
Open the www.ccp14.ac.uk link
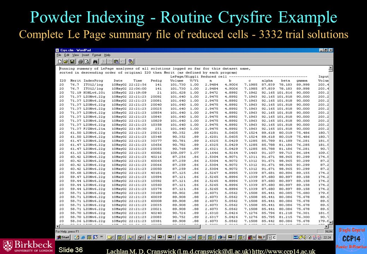coord(284,252)
